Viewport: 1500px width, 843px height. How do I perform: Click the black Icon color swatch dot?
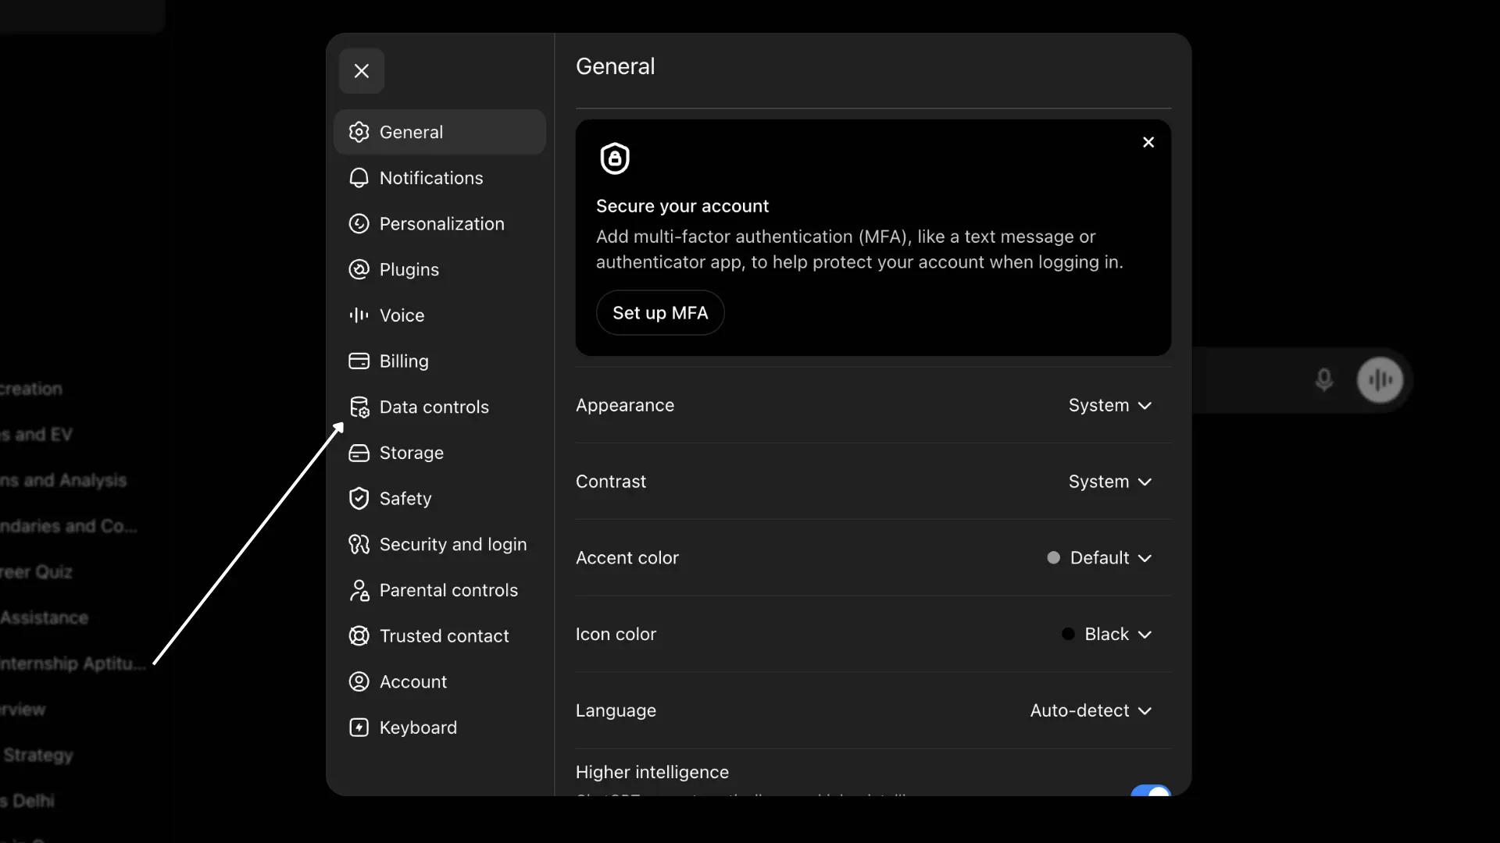coord(1068,635)
